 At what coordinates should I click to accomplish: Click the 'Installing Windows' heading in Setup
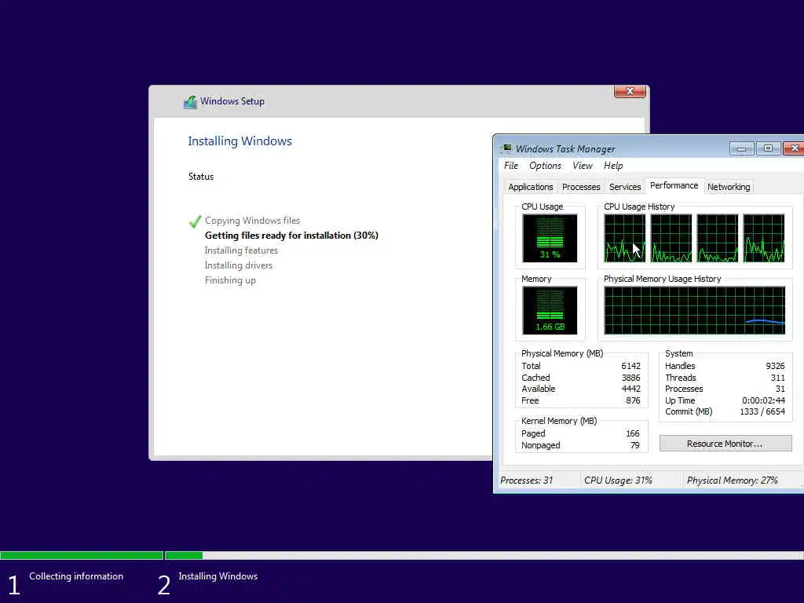240,141
